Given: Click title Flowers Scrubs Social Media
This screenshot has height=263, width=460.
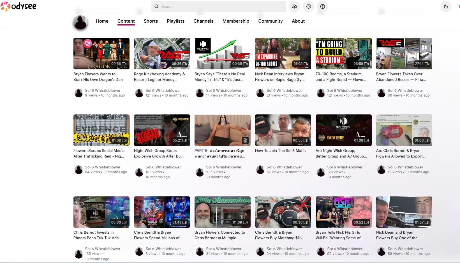Looking at the screenshot, I should (x=99, y=153).
